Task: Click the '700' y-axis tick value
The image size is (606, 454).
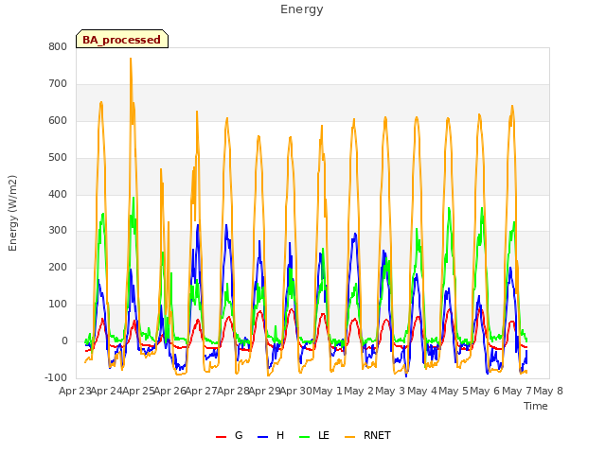Action: tap(58, 84)
